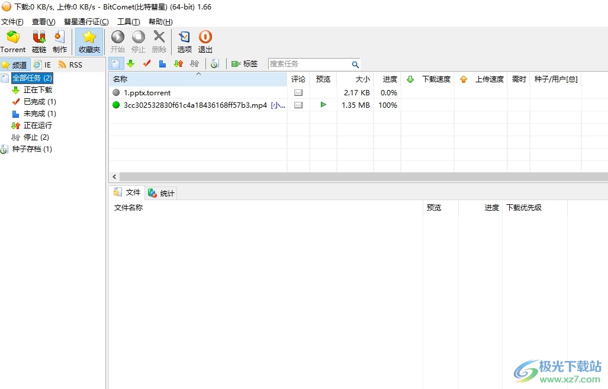
Task: Filter stopped tasks with gray arrows
Action: click(194, 63)
